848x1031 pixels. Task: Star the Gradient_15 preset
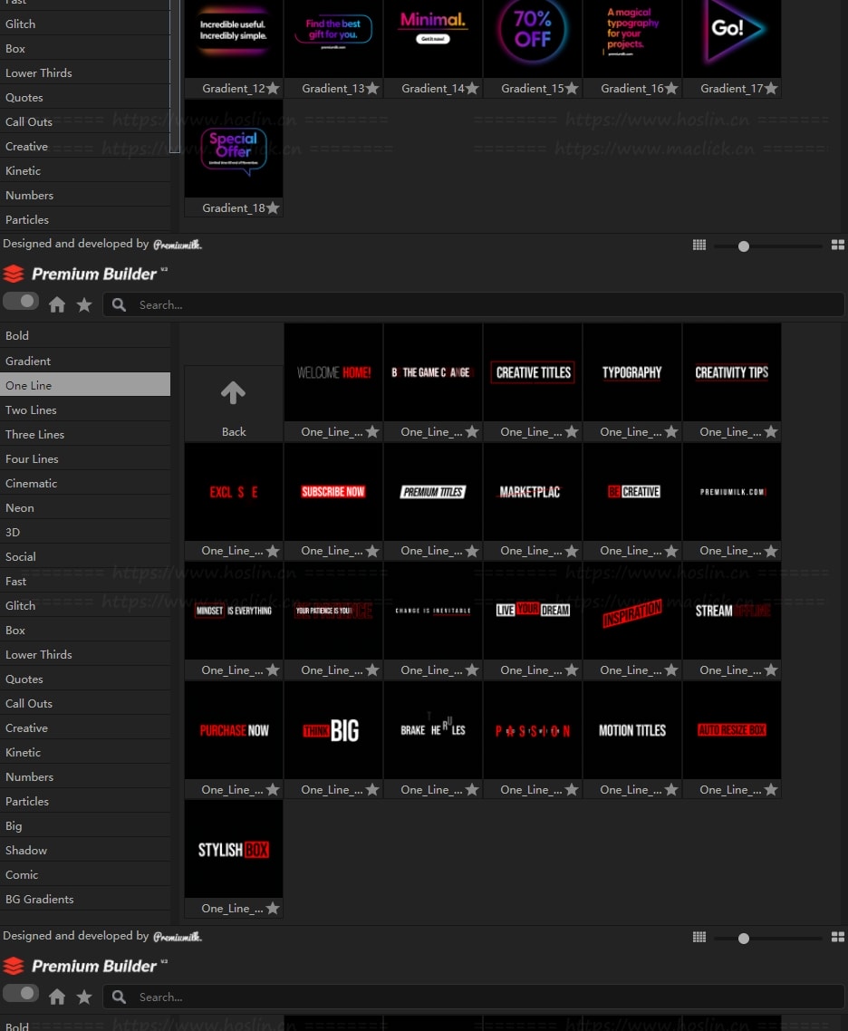[572, 88]
